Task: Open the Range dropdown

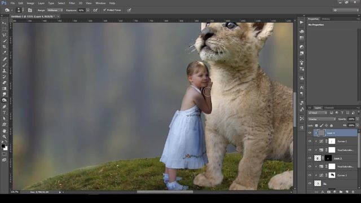Action: coord(55,10)
